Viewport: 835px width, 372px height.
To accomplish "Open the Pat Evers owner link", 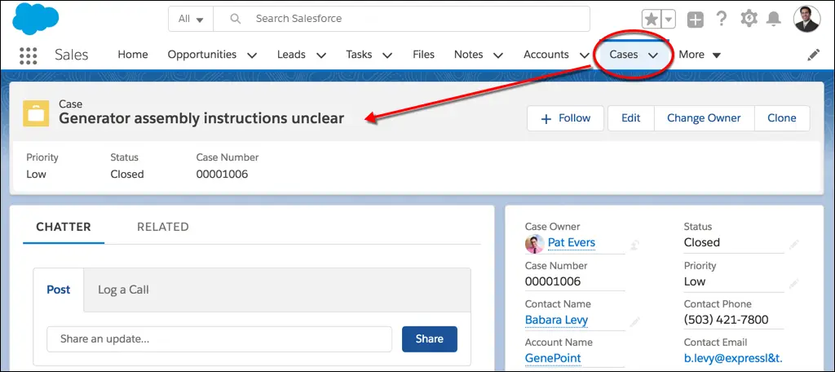I will 572,242.
